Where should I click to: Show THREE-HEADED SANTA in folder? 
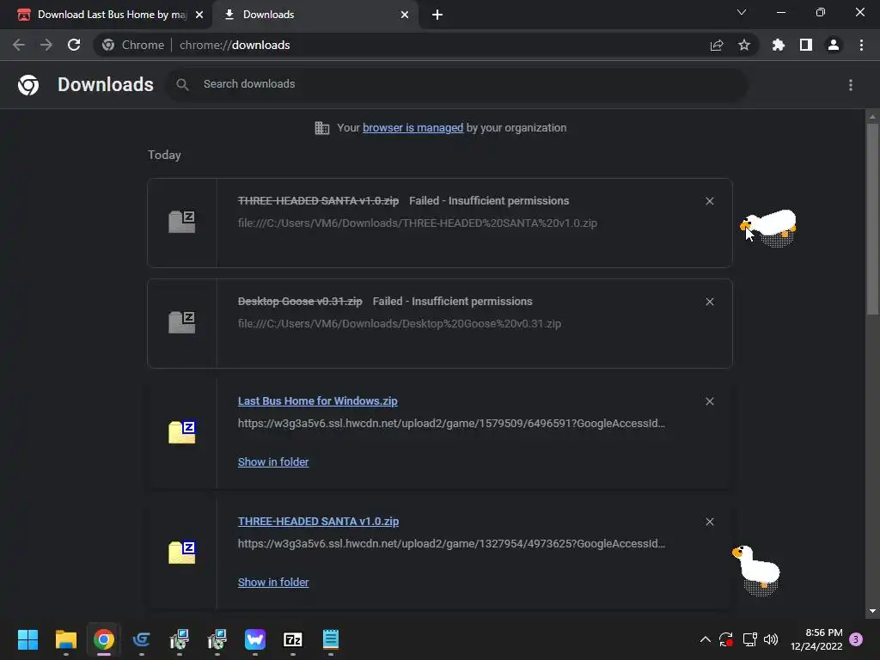[x=273, y=582]
